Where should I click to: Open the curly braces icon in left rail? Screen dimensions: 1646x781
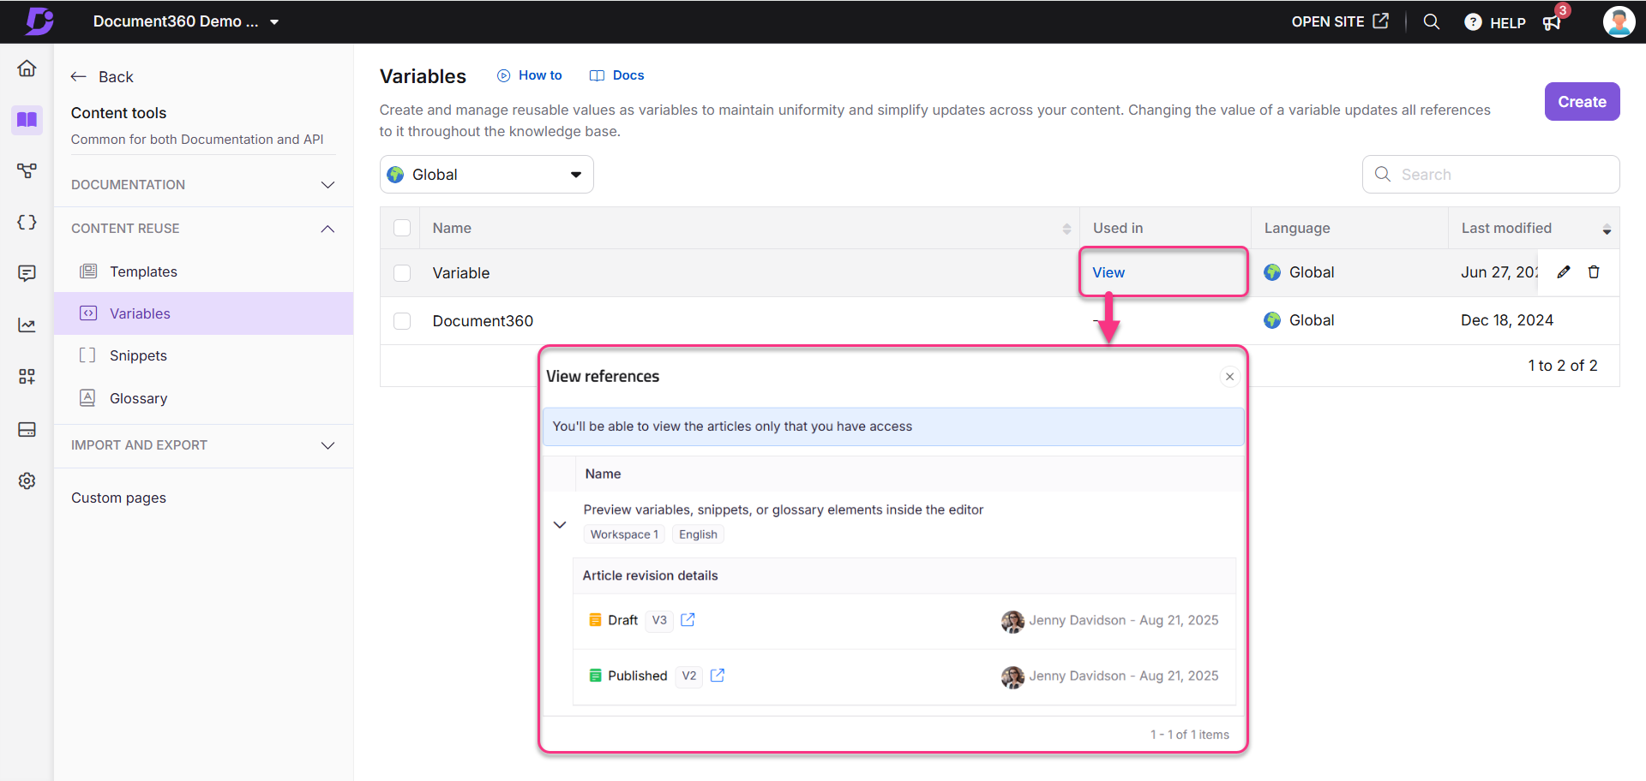click(x=27, y=222)
